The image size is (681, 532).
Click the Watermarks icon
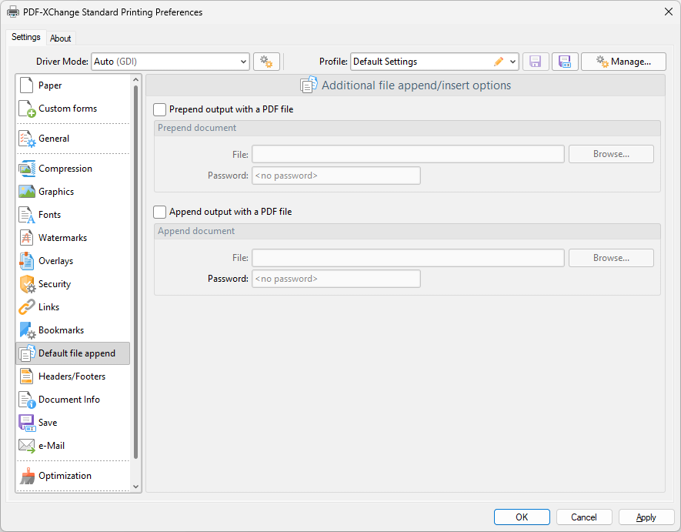pos(26,238)
